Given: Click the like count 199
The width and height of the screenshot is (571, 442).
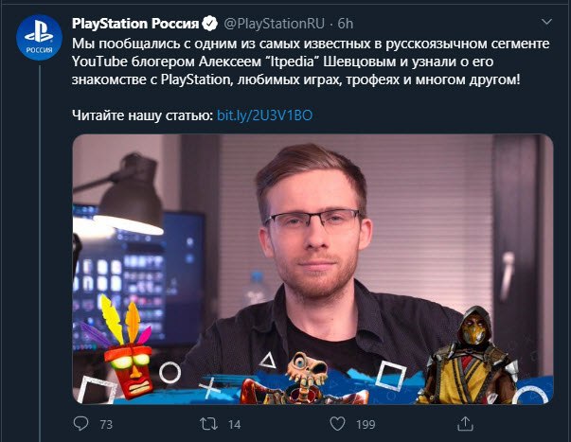Looking at the screenshot, I should click(366, 425).
